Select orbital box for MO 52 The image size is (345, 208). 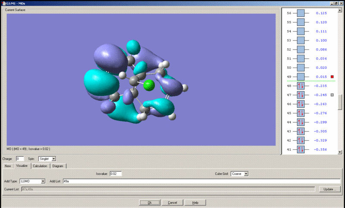click(301, 50)
